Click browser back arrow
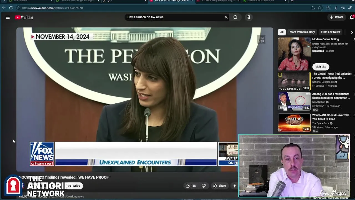355x200 pixels. pos(4,8)
